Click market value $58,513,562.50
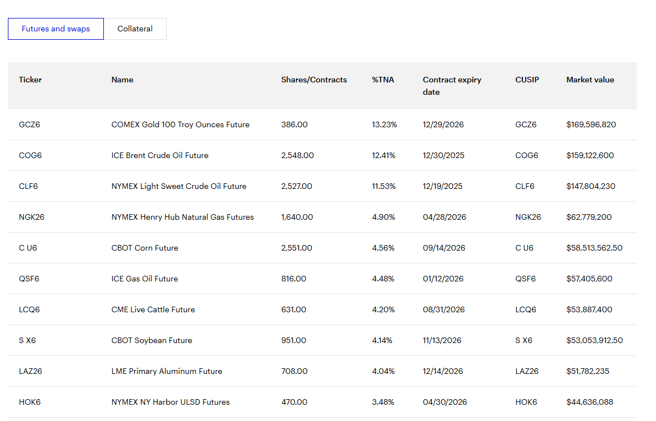This screenshot has width=656, height=421. [594, 248]
